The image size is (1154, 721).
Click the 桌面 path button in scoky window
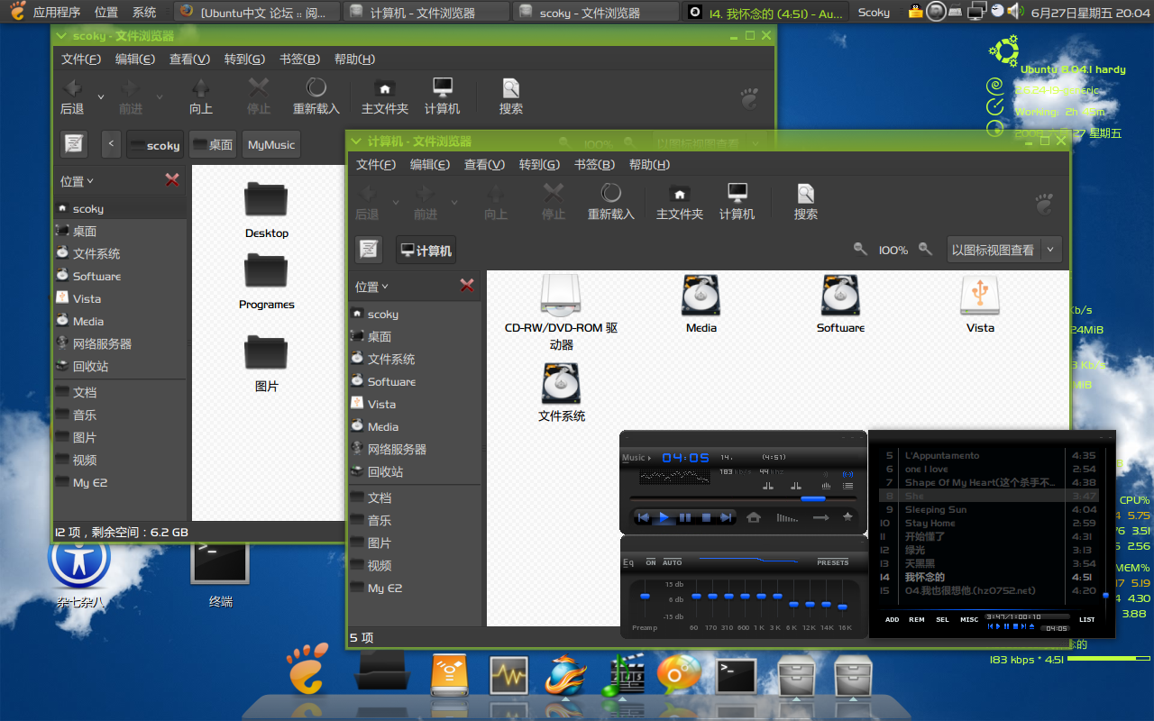[x=212, y=144]
